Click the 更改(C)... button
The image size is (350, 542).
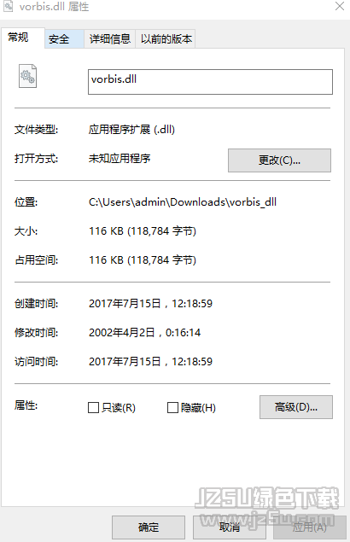click(279, 160)
